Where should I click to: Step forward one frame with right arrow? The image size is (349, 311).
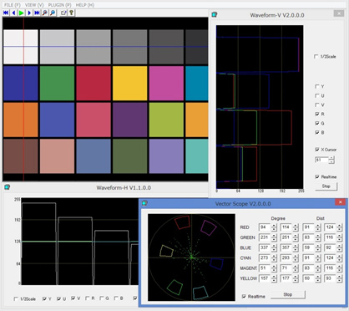pyautogui.click(x=29, y=13)
